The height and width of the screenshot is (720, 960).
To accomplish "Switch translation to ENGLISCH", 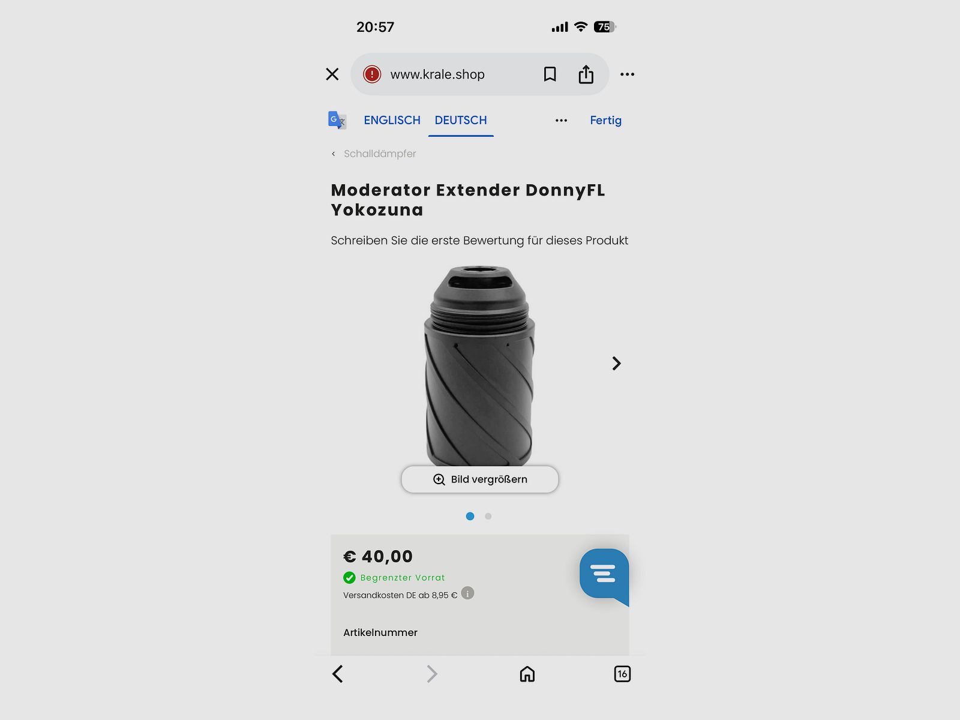I will tap(392, 120).
